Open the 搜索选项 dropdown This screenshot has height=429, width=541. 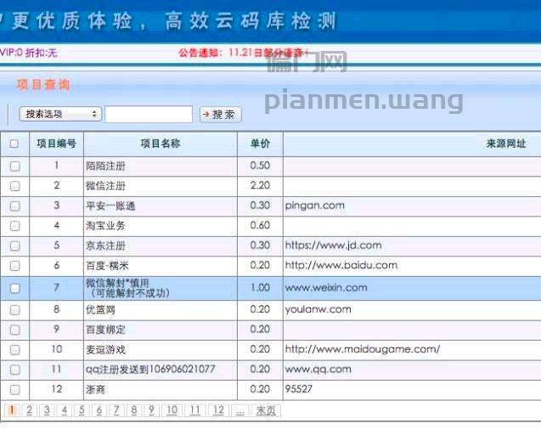pyautogui.click(x=60, y=114)
